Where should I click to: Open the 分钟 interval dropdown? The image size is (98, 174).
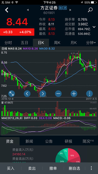pyautogui.click(x=91, y=43)
